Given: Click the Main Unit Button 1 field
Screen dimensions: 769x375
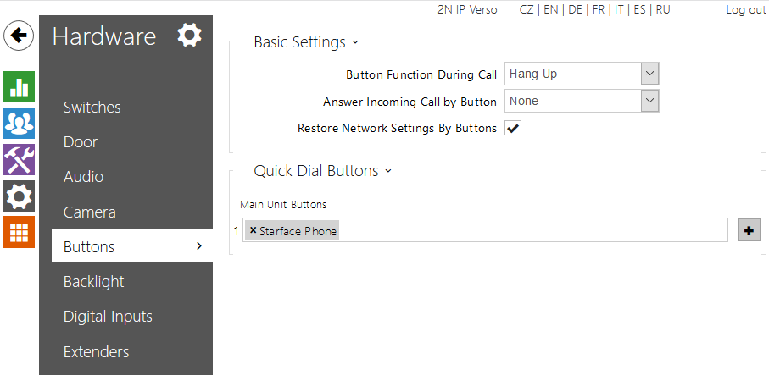Looking at the screenshot, I should pos(526,230).
